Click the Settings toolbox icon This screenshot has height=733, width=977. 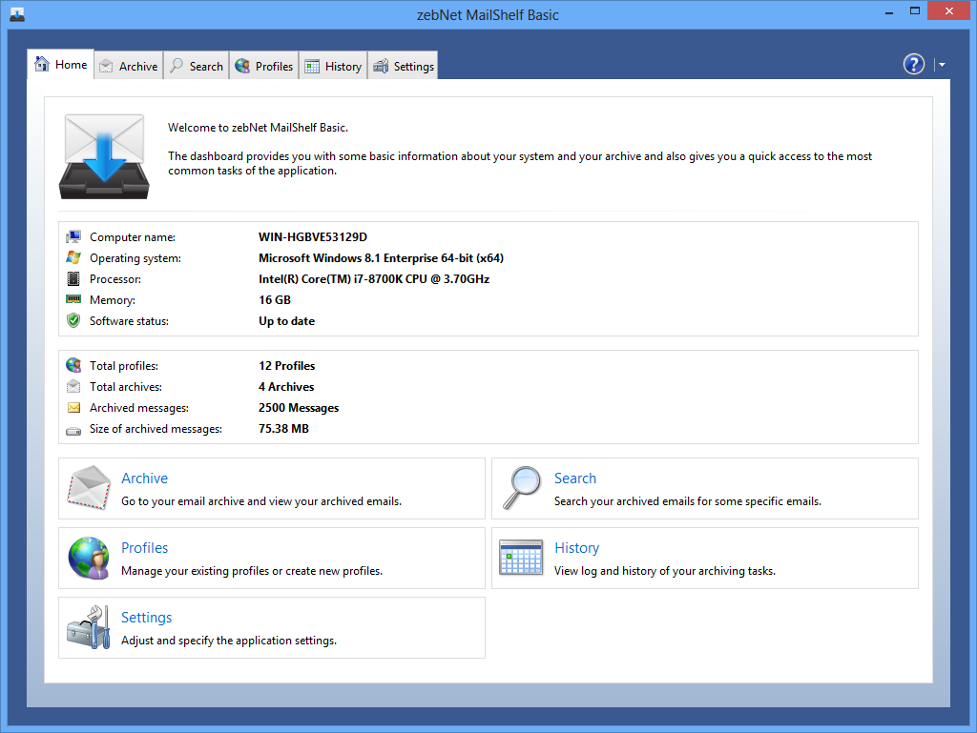[90, 627]
